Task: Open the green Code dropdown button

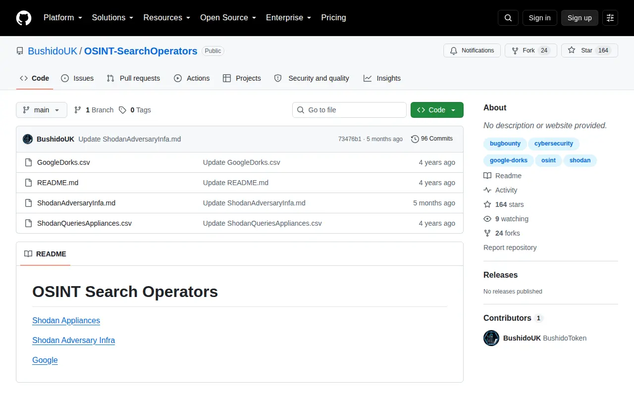Action: point(437,110)
